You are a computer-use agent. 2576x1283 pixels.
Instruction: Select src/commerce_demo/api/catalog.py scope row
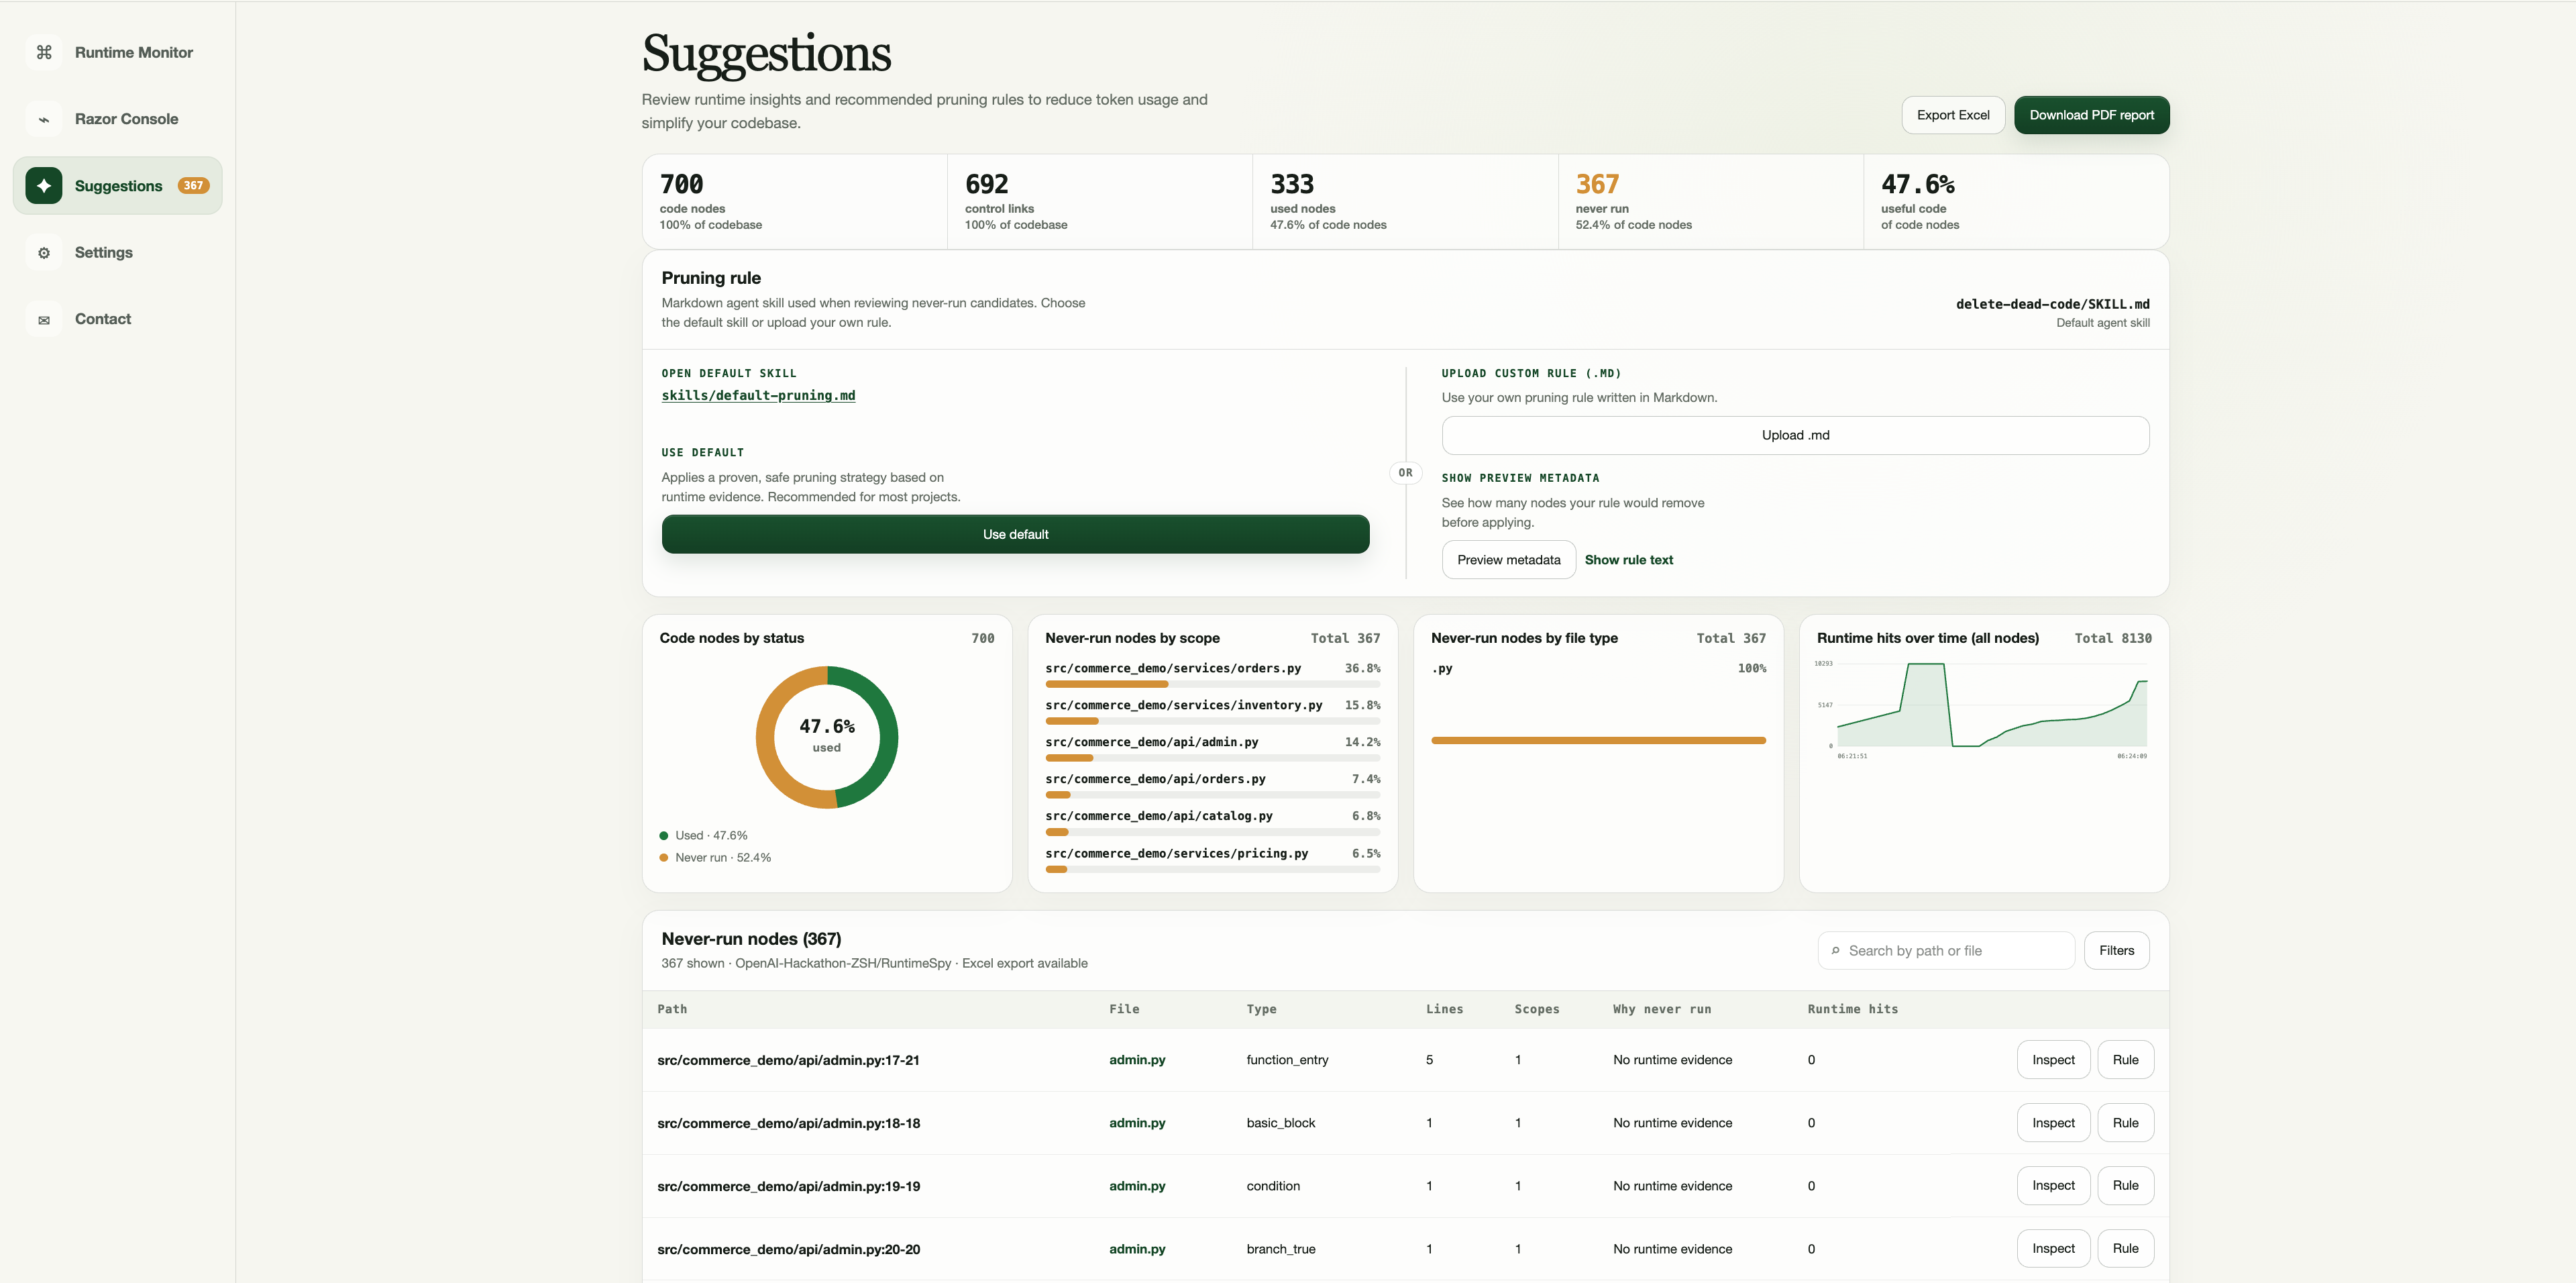coord(1212,822)
